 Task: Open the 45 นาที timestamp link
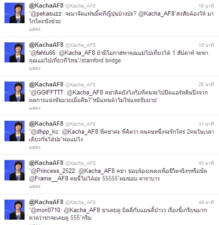[x=206, y=163]
